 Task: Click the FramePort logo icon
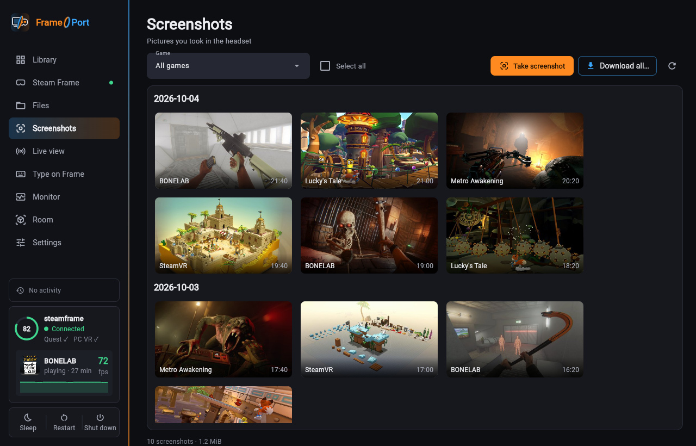coord(20,22)
